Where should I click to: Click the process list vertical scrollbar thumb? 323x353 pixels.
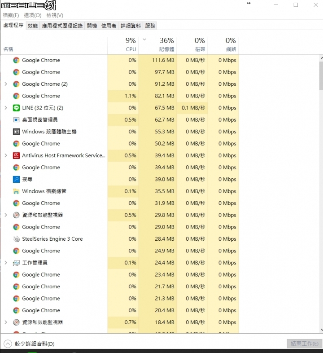pos(321,75)
